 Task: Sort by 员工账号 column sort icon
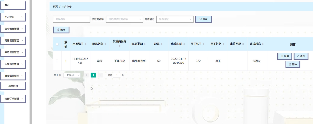204,44
